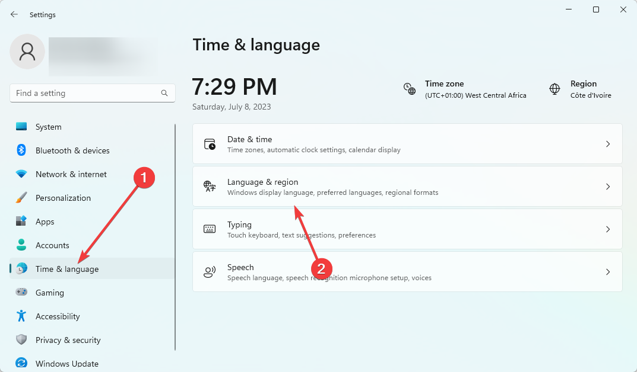This screenshot has width=637, height=372.
Task: Minimize the Settings window
Action: [x=569, y=9]
